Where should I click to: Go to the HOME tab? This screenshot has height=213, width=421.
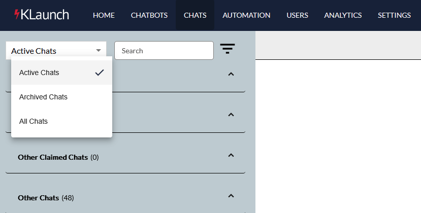tap(104, 15)
